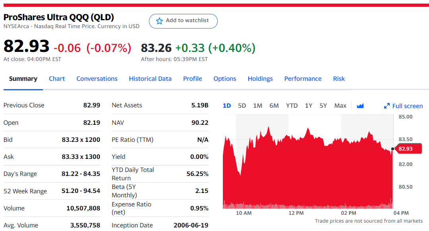Open the Chart tab

tap(57, 78)
